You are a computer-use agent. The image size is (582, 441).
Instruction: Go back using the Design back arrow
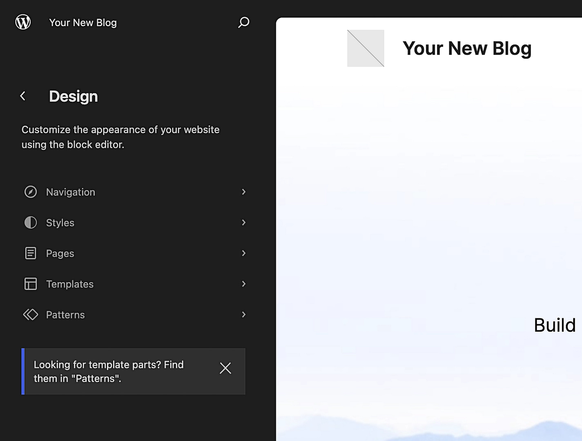[23, 96]
